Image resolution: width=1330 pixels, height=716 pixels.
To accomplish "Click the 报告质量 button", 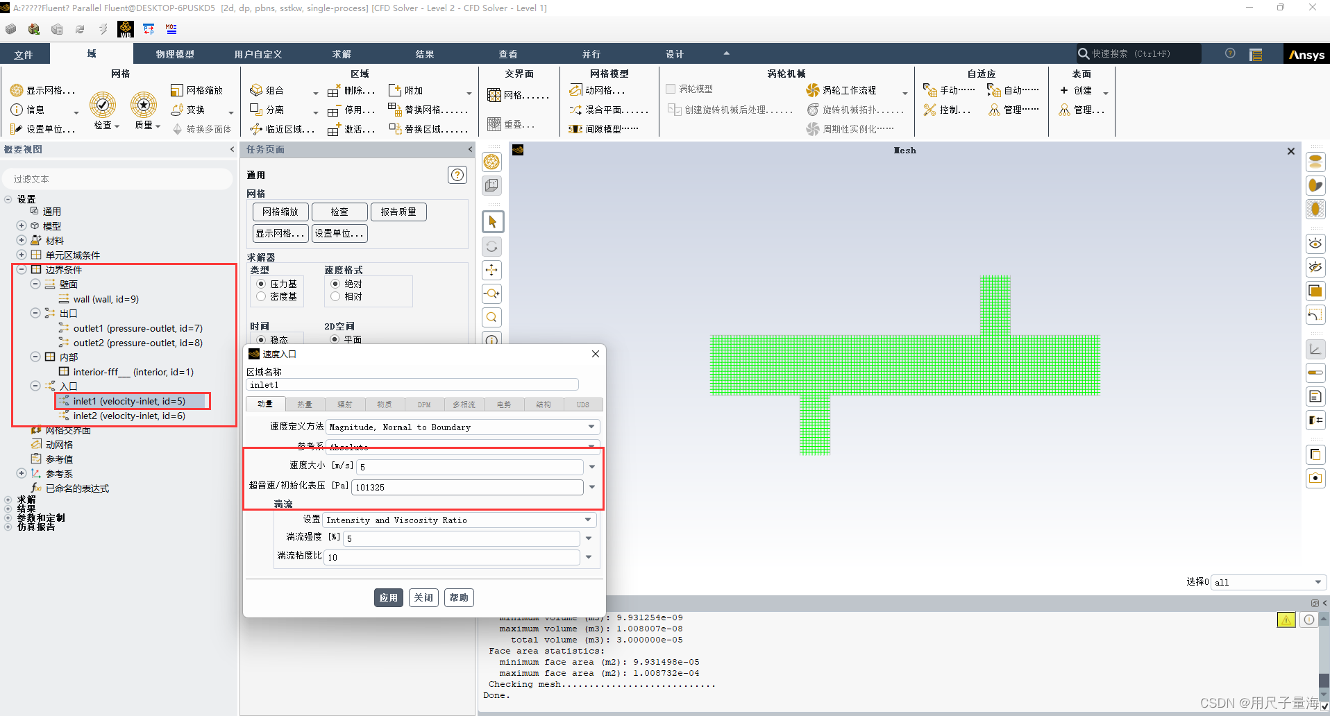I will tap(398, 212).
